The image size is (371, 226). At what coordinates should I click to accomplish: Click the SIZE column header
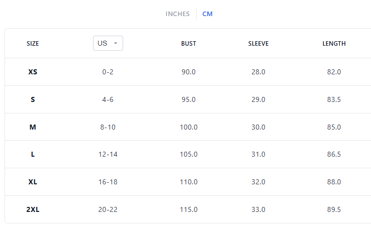coord(33,44)
